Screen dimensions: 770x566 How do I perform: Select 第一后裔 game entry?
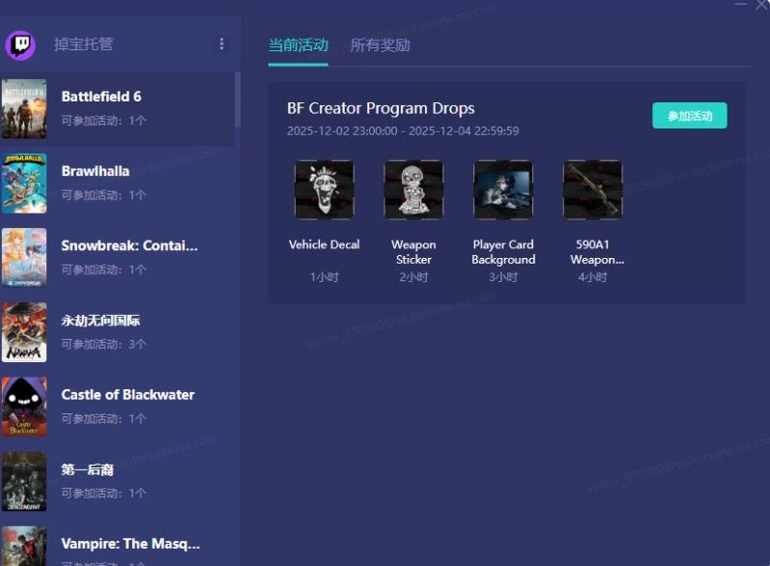tap(117, 482)
